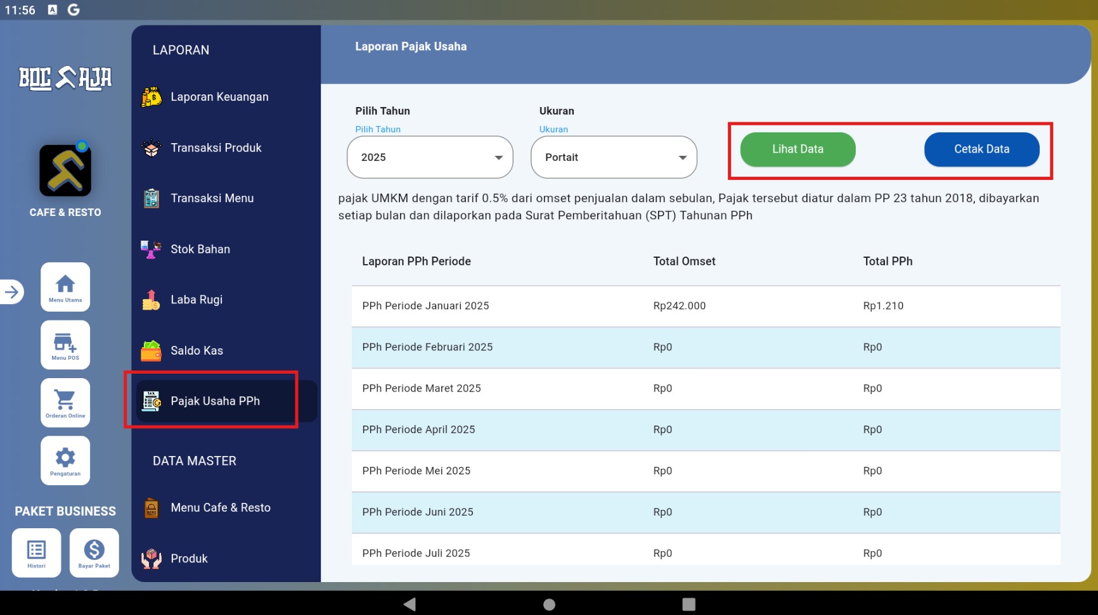Image resolution: width=1098 pixels, height=615 pixels.
Task: Open Transaksi Produk box icon
Action: point(152,148)
